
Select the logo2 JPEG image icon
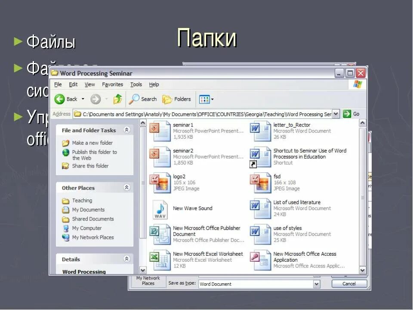160,183
